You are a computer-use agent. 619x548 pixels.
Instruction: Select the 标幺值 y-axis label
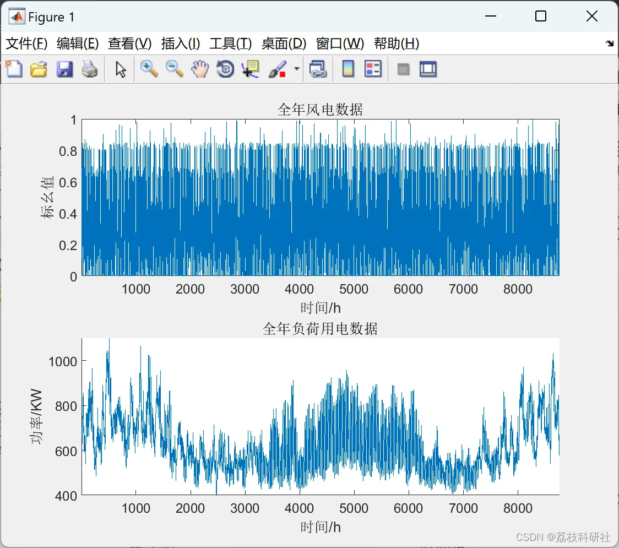(x=47, y=197)
